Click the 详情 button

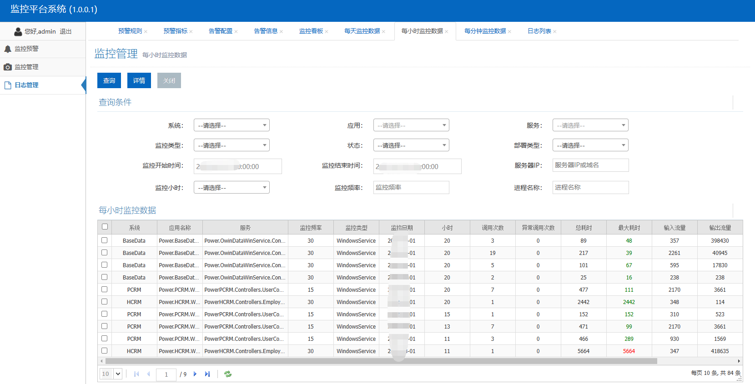139,80
